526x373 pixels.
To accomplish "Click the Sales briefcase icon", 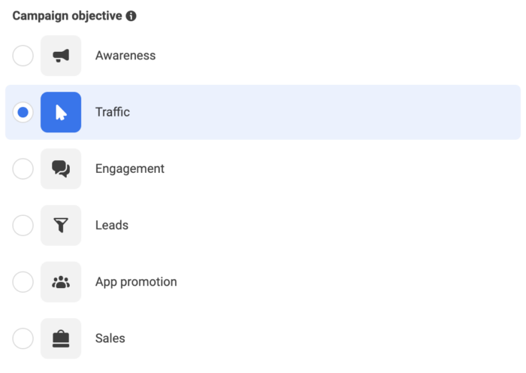I will 61,338.
